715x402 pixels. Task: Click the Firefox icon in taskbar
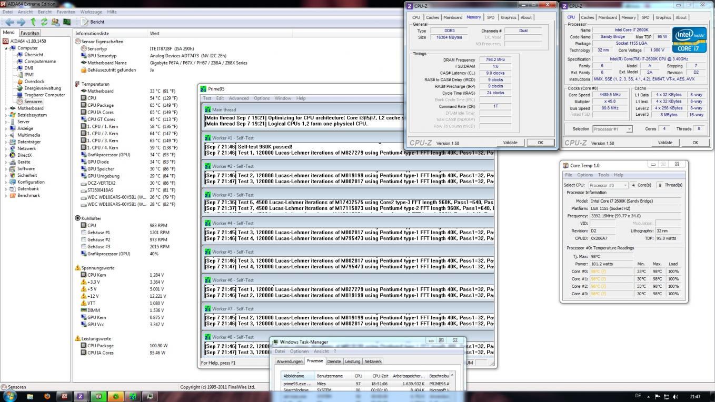[47, 396]
